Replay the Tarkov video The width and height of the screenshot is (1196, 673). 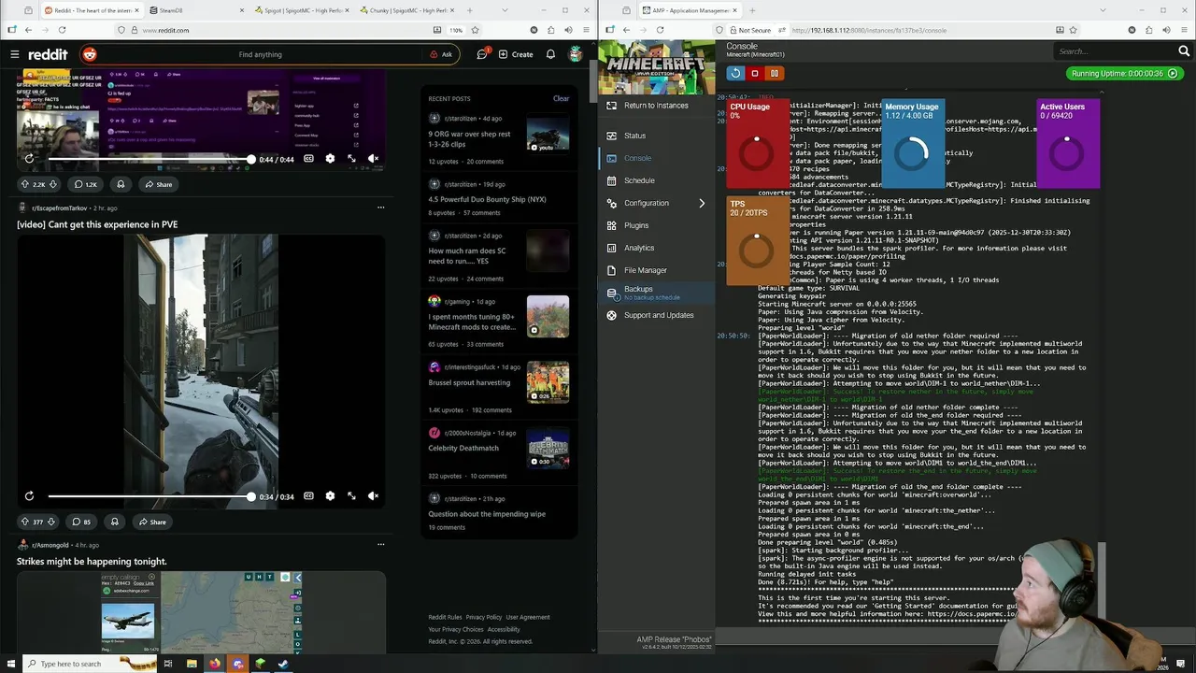click(x=29, y=496)
